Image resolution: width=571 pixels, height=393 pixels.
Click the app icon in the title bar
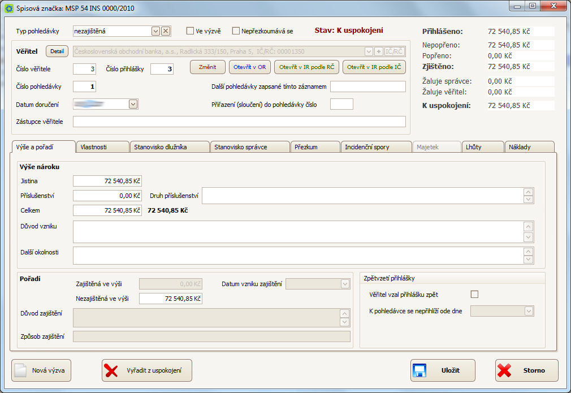(x=8, y=9)
